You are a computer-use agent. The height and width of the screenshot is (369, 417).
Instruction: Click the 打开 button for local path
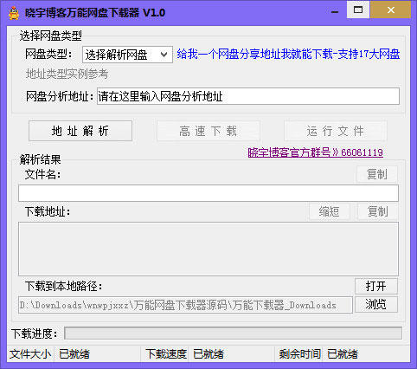point(376,286)
